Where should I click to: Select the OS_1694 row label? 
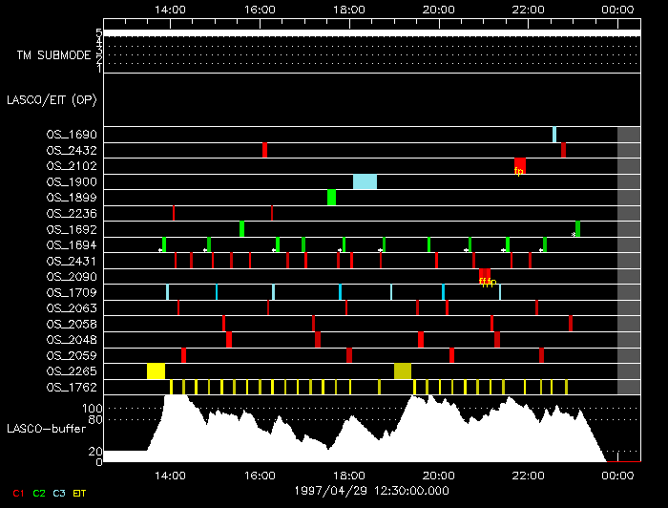[71, 245]
